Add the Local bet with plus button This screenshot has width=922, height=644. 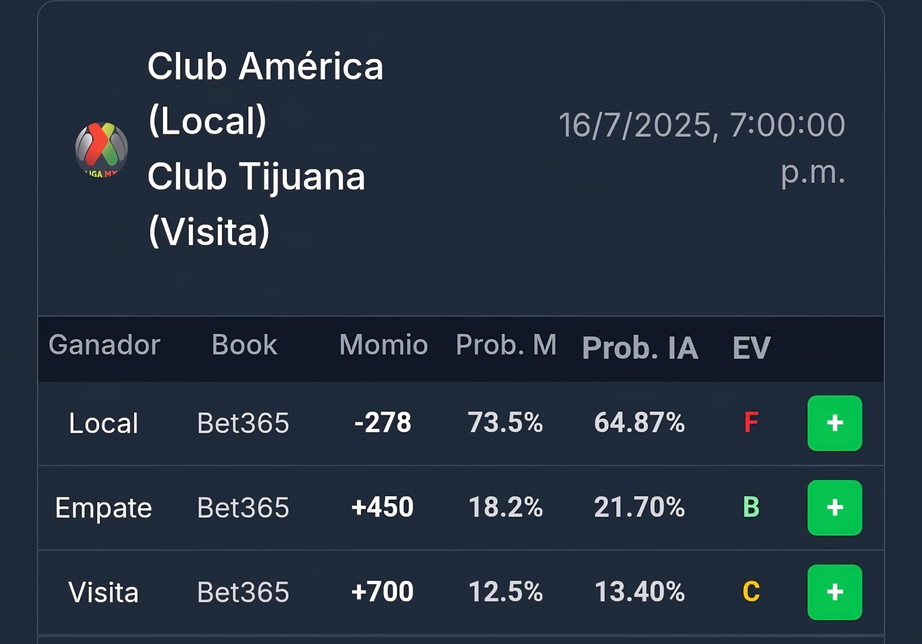click(x=834, y=423)
